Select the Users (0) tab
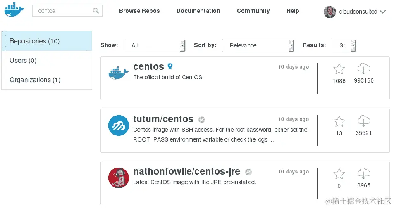This screenshot has width=394, height=208. click(47, 61)
